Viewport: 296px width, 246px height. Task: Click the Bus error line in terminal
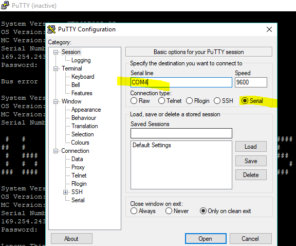point(20,81)
